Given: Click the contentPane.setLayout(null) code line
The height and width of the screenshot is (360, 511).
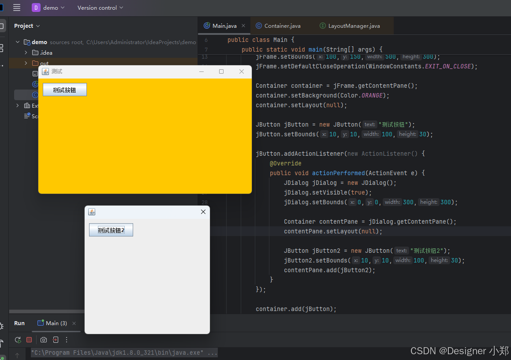Looking at the screenshot, I should pyautogui.click(x=333, y=231).
